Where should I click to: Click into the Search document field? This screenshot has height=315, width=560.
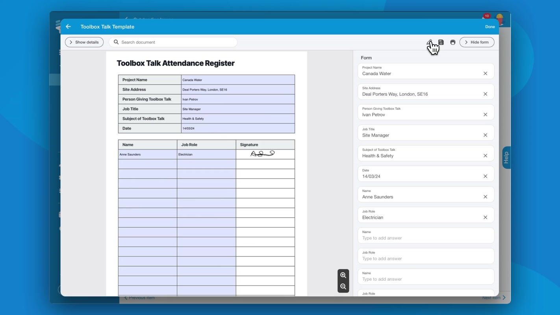[177, 42]
